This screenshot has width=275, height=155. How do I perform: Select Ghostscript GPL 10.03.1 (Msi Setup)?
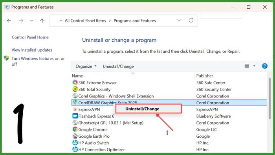111,123
